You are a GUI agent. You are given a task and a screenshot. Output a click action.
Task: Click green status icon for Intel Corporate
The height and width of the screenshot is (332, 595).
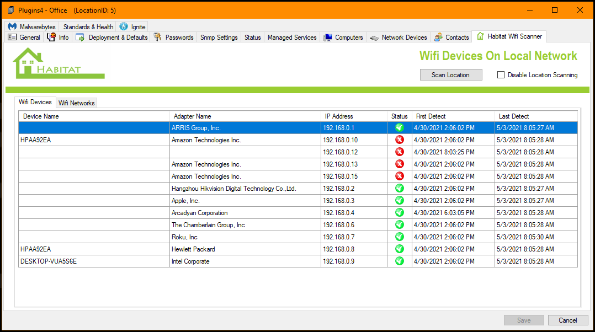400,261
